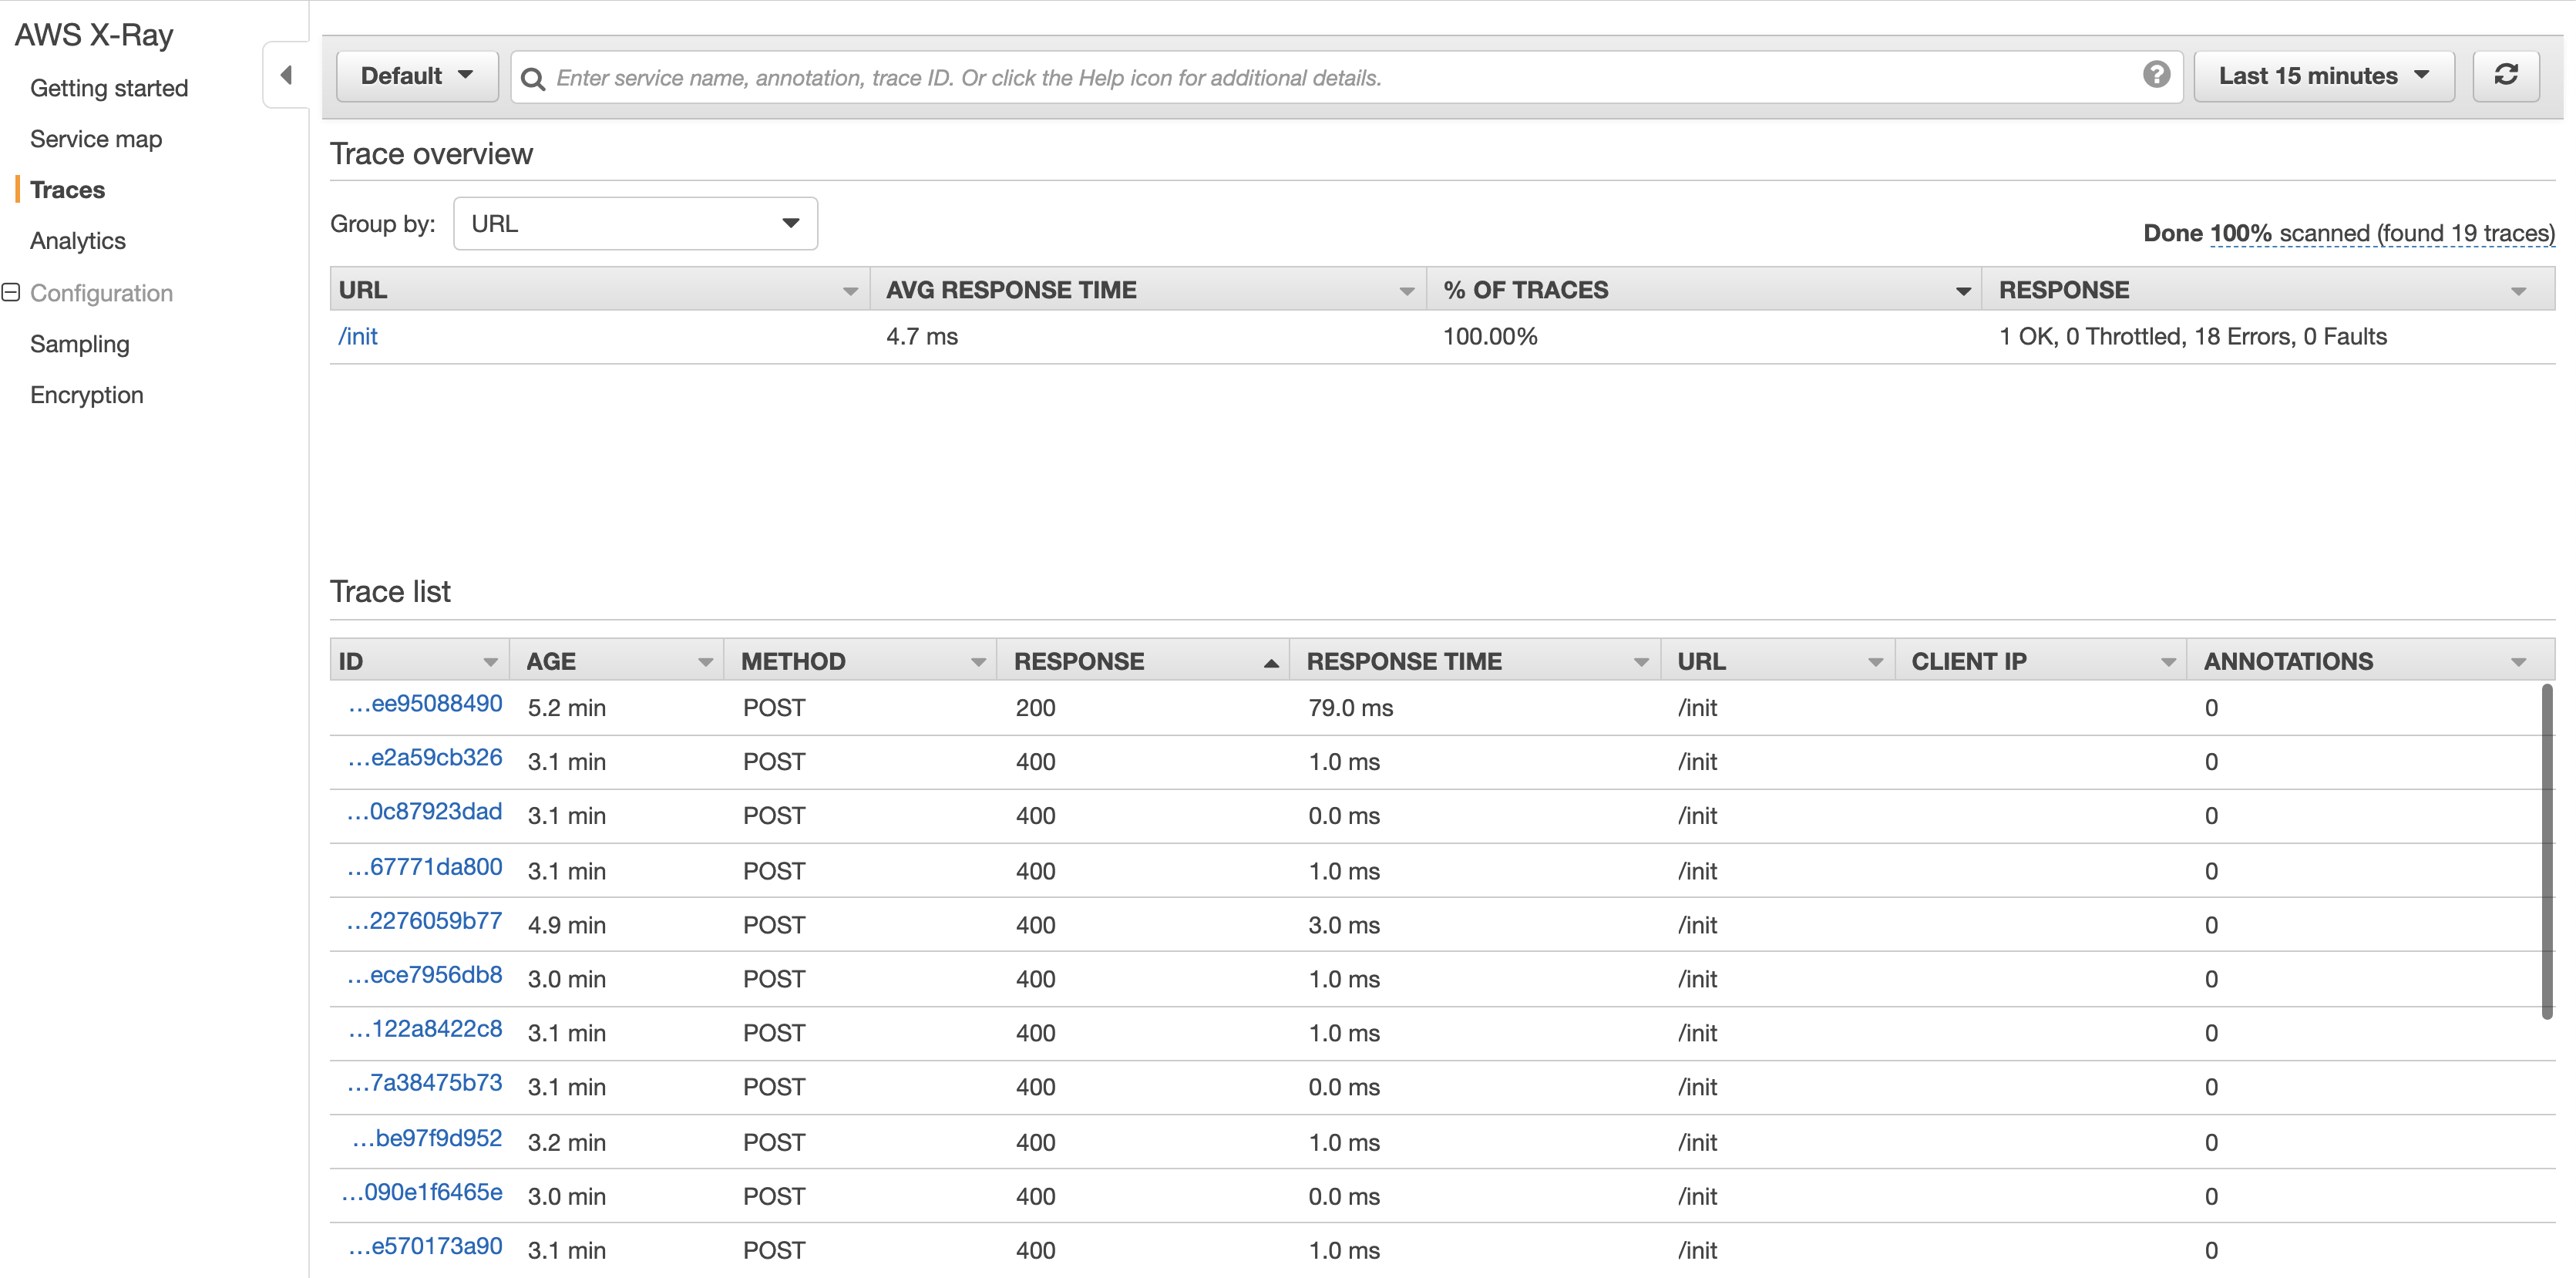The height and width of the screenshot is (1278, 2576).
Task: Click the search magnifier icon
Action: click(533, 78)
